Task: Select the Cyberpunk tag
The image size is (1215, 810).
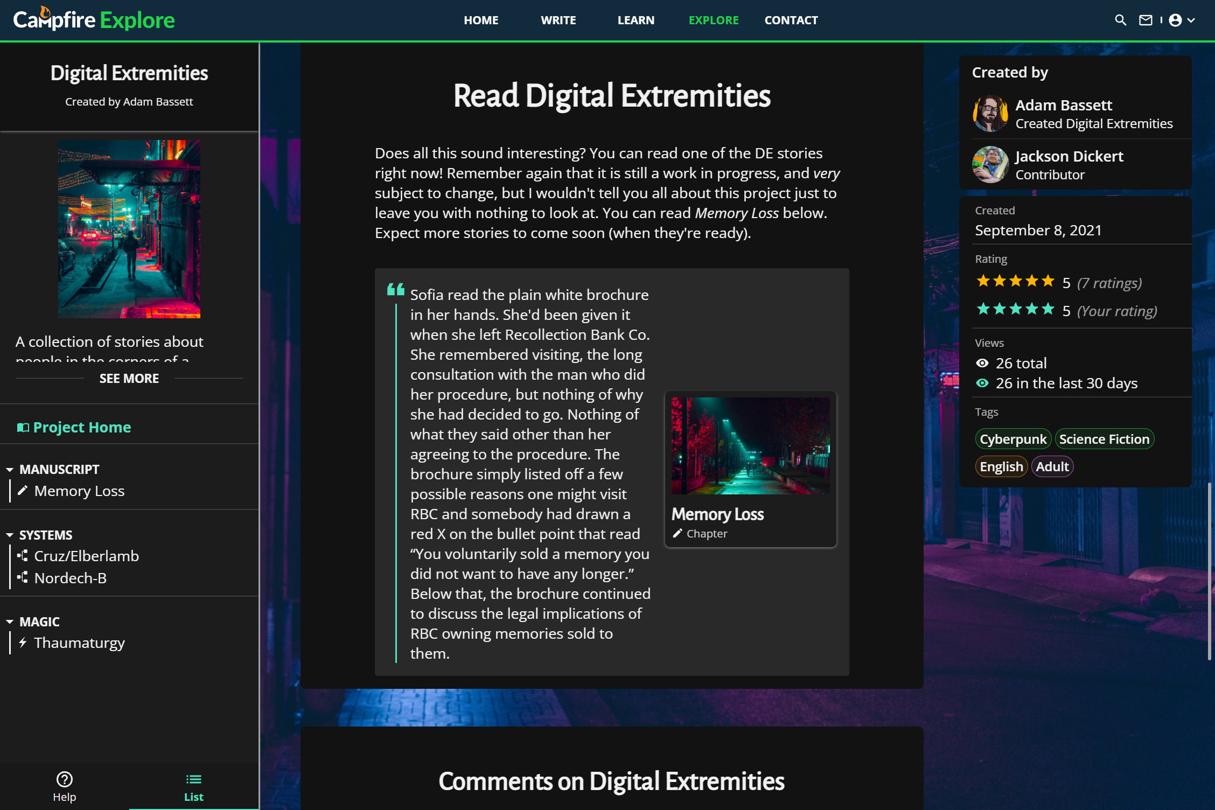Action: point(1012,439)
